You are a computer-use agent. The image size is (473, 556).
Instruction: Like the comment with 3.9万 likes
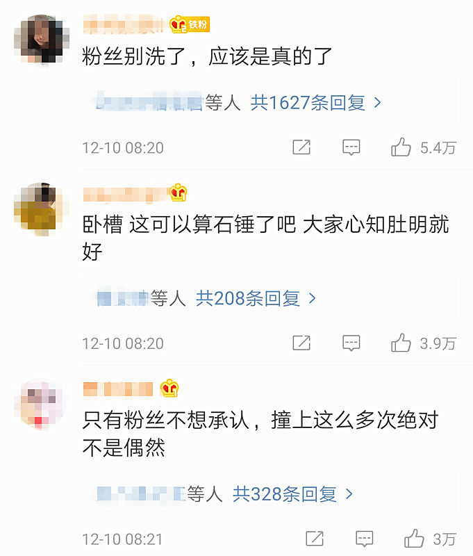[x=401, y=343]
